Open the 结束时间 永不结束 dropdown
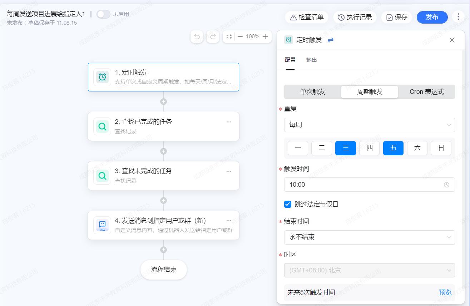Screen dimensions: 470x306 pos(369,237)
